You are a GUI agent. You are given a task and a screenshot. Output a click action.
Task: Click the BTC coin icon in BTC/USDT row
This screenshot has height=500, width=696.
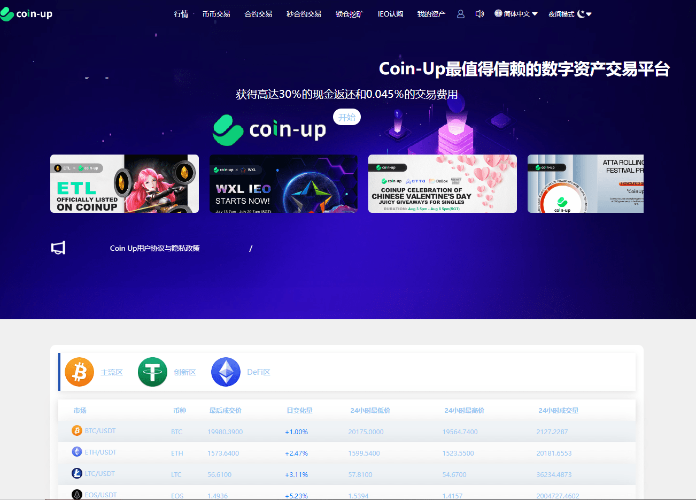coord(77,430)
